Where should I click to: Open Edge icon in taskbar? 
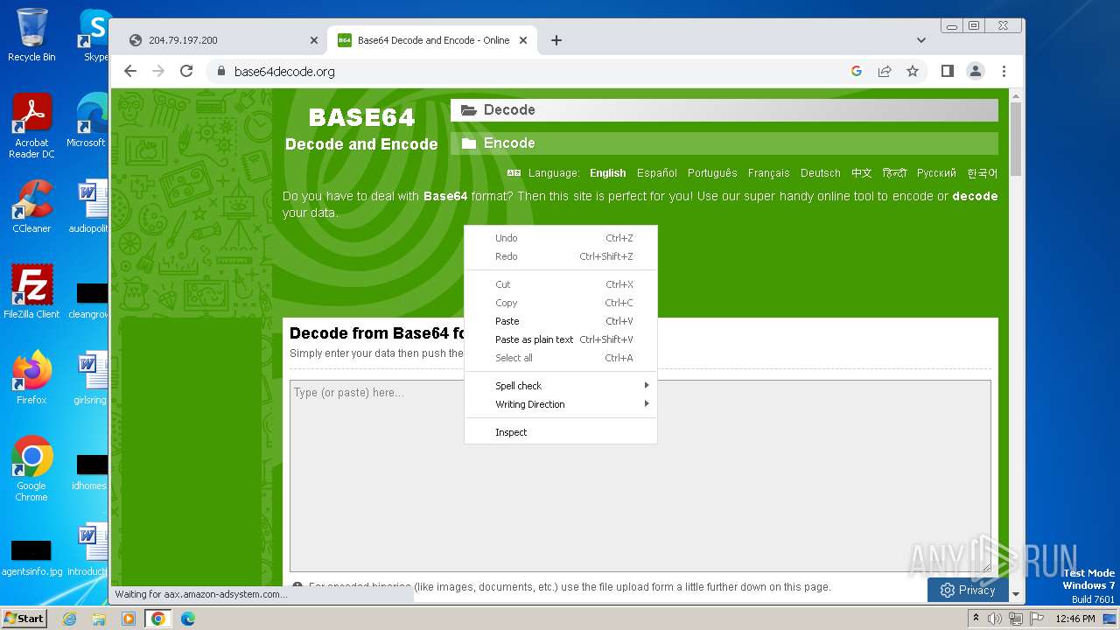tap(188, 619)
